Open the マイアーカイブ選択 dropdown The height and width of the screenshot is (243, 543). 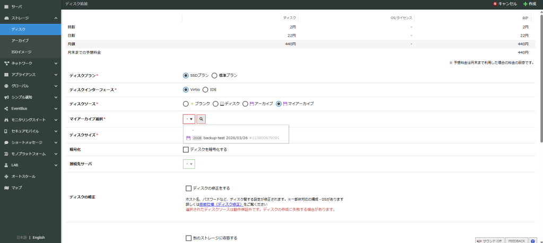click(189, 119)
